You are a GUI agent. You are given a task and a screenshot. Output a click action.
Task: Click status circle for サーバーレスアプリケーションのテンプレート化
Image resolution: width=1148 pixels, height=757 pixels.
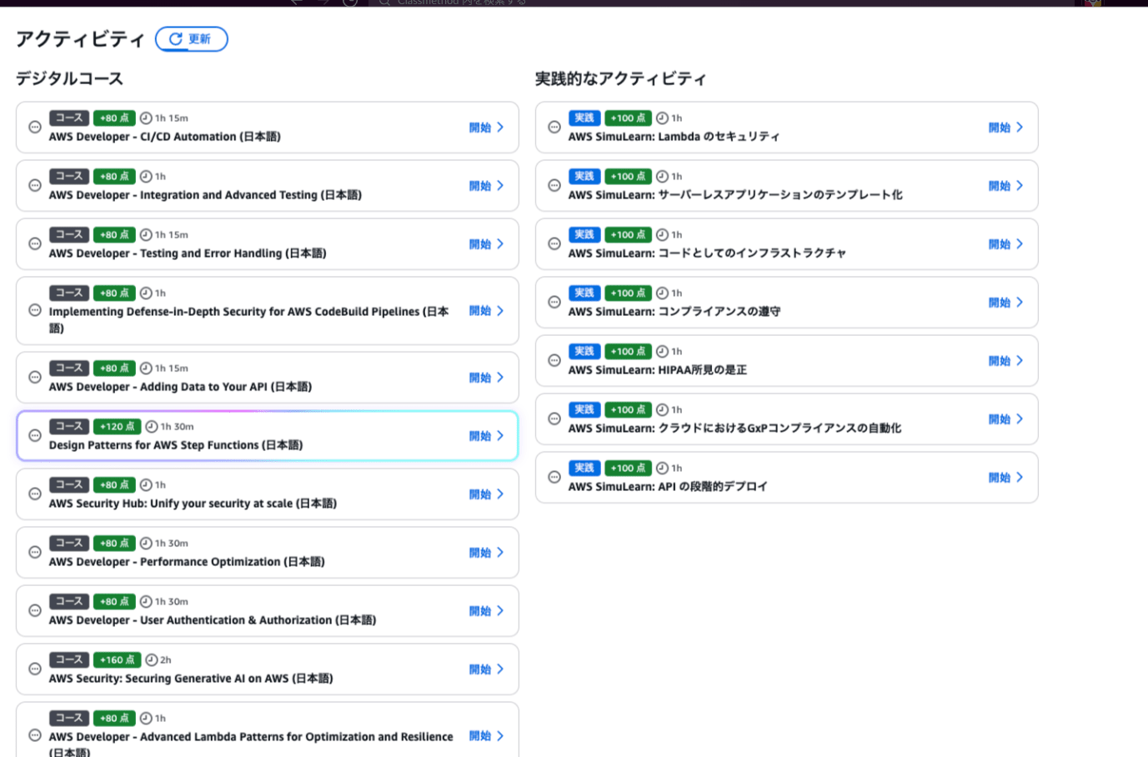click(554, 186)
